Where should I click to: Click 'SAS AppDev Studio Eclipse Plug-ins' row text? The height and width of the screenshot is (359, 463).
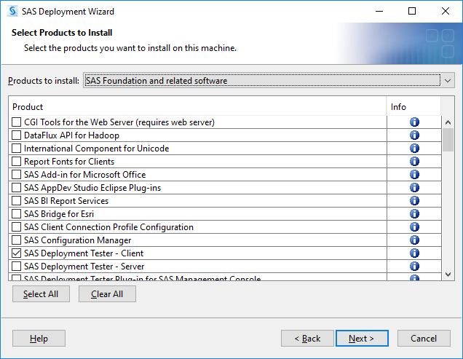[92, 188]
